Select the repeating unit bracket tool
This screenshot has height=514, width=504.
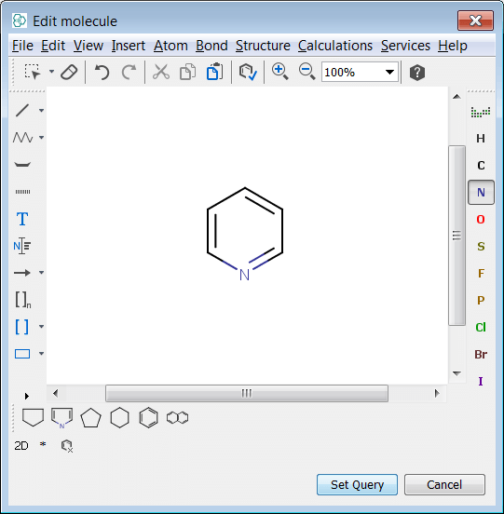point(23,300)
